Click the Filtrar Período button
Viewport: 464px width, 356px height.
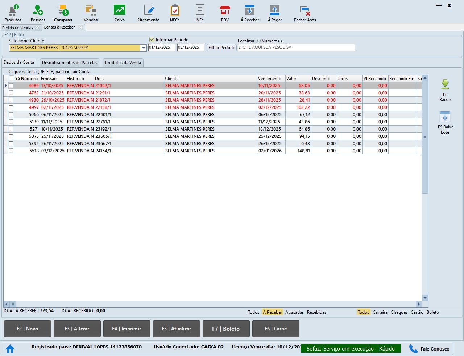point(221,48)
